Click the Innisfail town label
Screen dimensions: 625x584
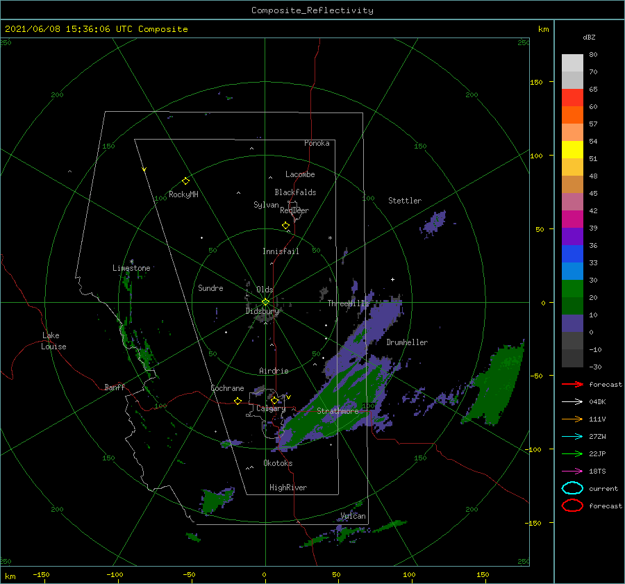[281, 251]
